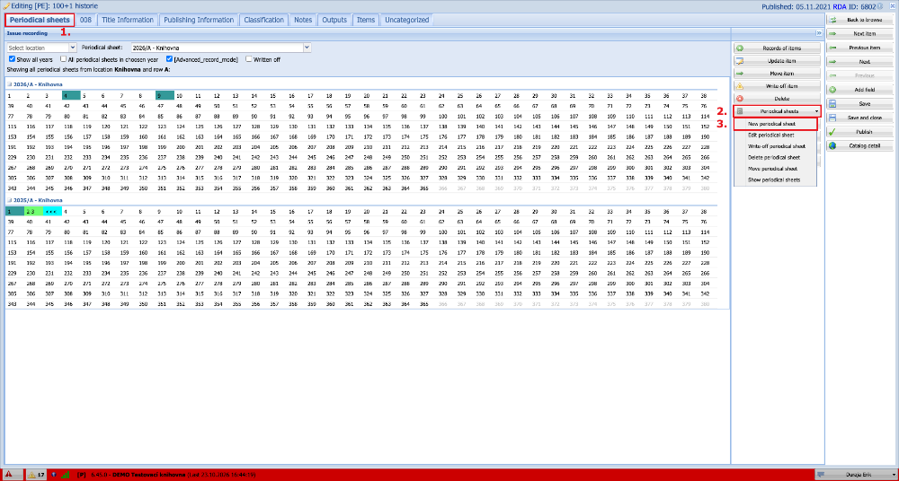Click the Write-off item warning triangle icon

[740, 86]
